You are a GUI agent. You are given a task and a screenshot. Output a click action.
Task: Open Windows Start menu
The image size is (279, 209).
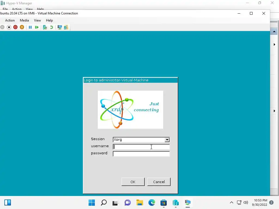[x=92, y=202]
